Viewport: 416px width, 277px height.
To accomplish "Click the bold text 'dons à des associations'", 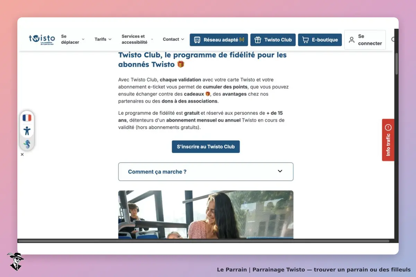I will coord(190,101).
